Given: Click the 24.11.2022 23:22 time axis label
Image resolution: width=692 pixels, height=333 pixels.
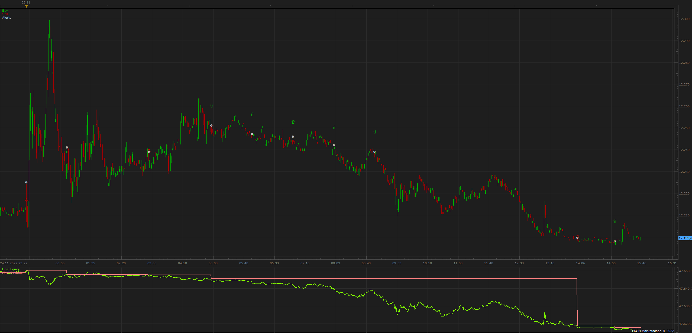Looking at the screenshot, I should (14, 263).
